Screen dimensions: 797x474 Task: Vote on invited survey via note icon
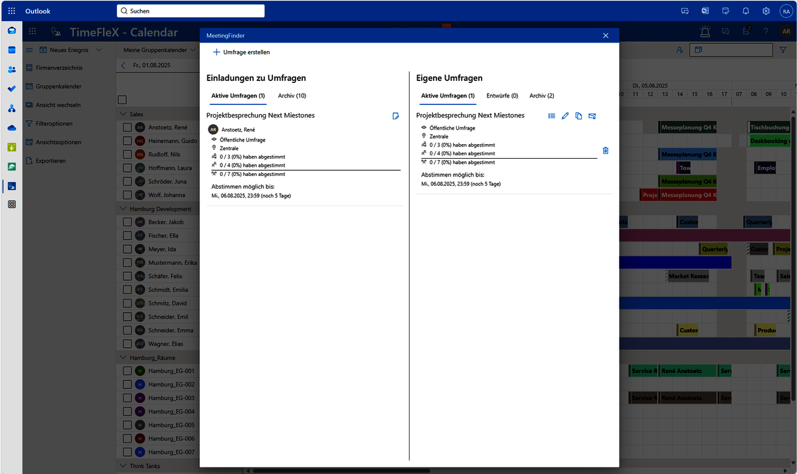tap(396, 116)
